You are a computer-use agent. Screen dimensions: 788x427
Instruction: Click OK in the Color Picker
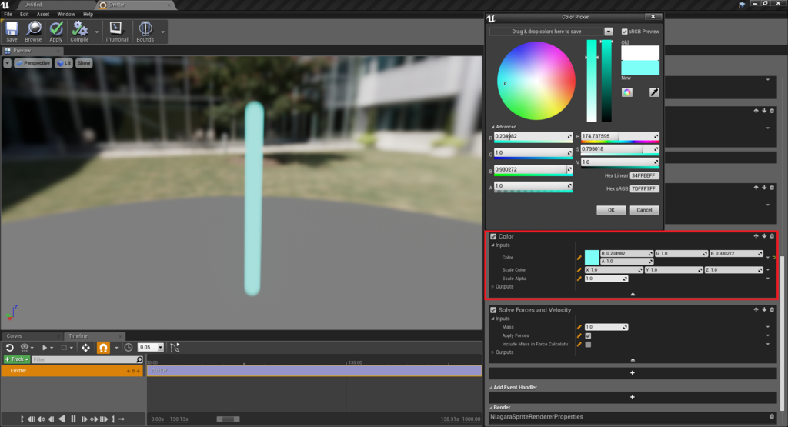click(x=611, y=210)
